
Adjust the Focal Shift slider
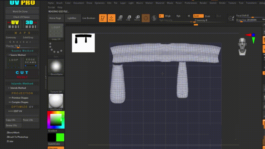249,16
